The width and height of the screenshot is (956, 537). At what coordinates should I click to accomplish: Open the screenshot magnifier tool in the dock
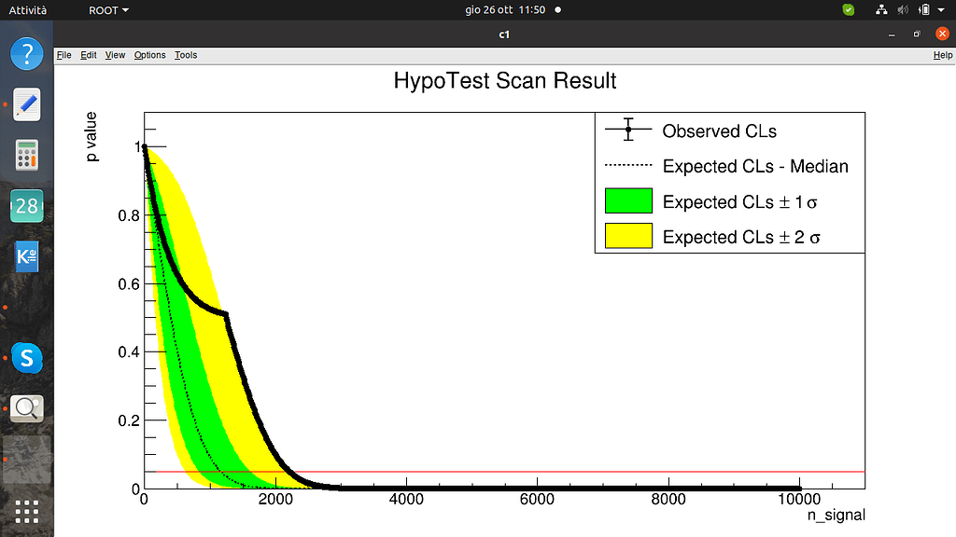click(x=26, y=408)
